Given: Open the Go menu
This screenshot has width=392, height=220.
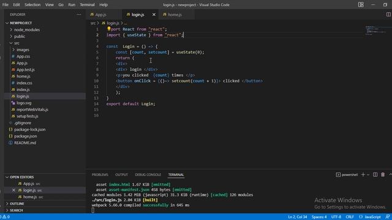Looking at the screenshot, I should coord(61,5).
